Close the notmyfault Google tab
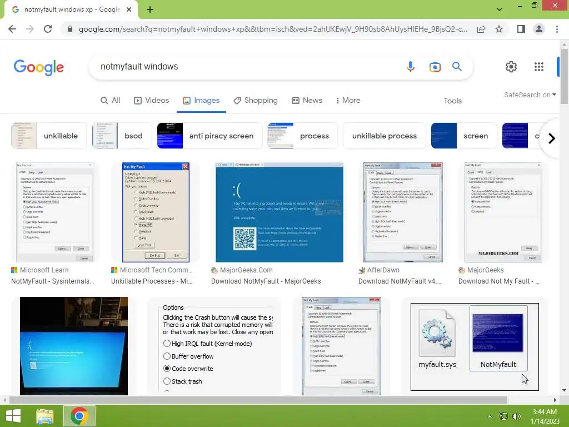This screenshot has height=427, width=569. pos(129,10)
